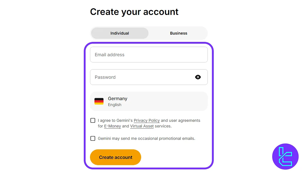302x173 pixels.
Task: Click the "services." text after Virtual Asset
Action: [x=163, y=126]
